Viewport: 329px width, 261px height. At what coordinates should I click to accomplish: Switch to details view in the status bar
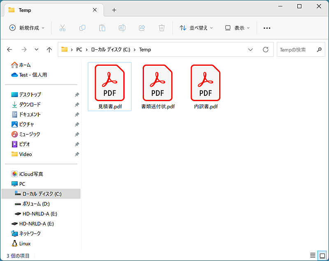tap(312, 255)
